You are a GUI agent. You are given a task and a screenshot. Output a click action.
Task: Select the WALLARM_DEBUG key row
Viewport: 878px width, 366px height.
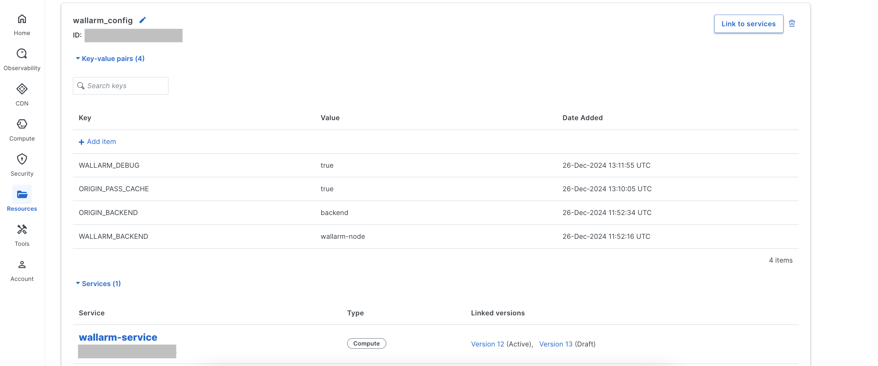pyautogui.click(x=109, y=165)
